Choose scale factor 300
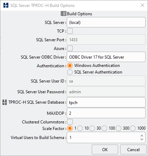Screen dimensions: 148x156 118,128
